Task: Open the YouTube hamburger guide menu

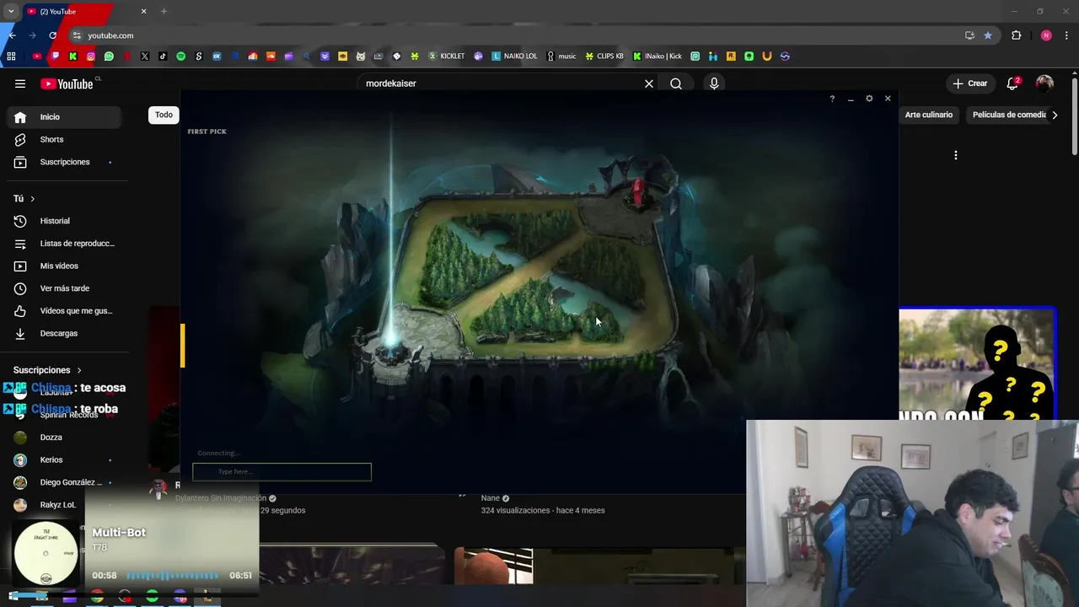Action: pos(20,83)
